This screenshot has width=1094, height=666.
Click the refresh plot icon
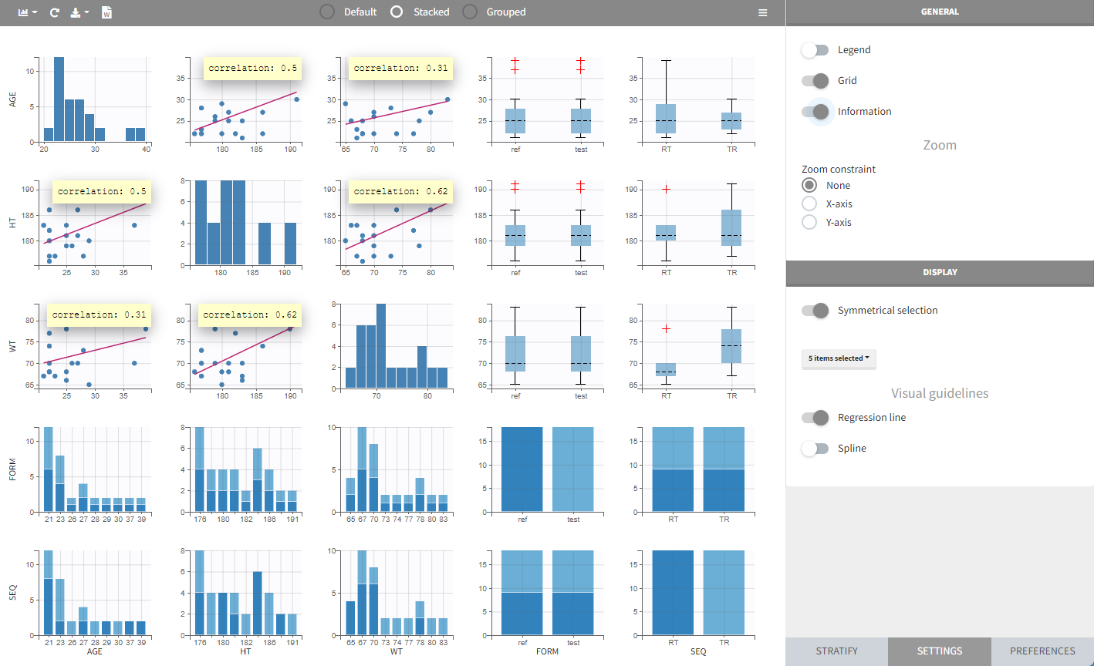[x=55, y=12]
